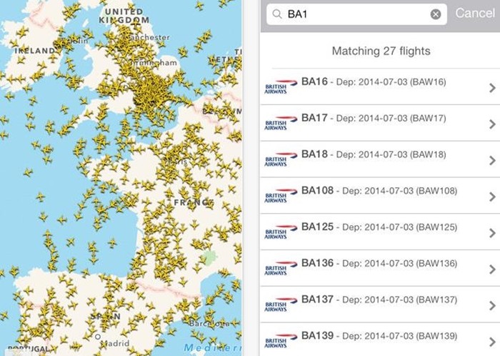Expand BA18 details chevron
The image size is (500, 356).
tap(492, 160)
